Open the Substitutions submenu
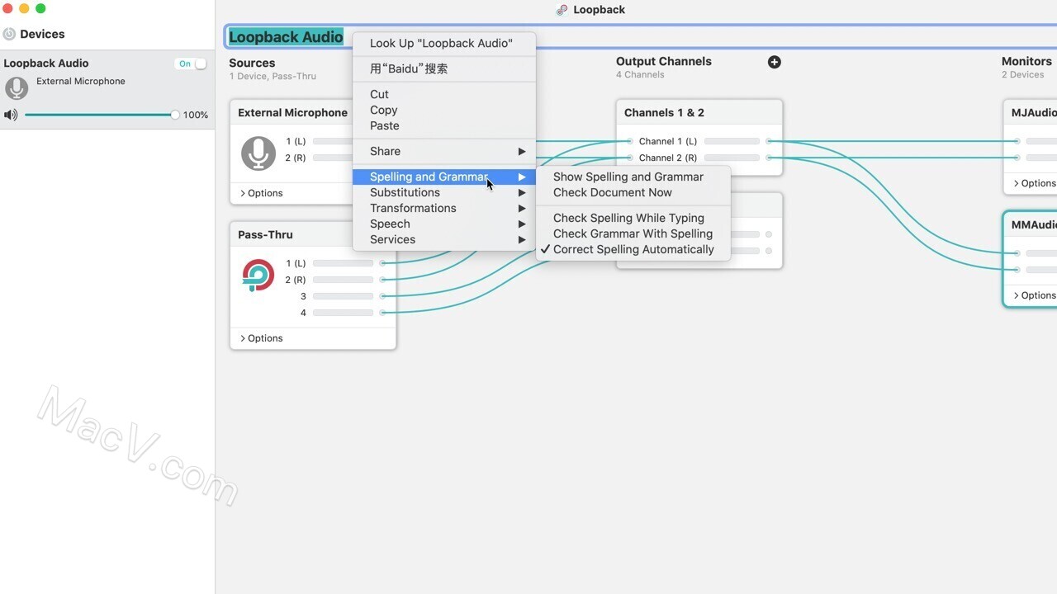The image size is (1057, 594). coord(405,192)
